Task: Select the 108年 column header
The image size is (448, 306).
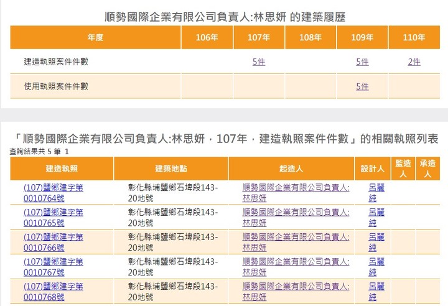Action: (x=310, y=37)
